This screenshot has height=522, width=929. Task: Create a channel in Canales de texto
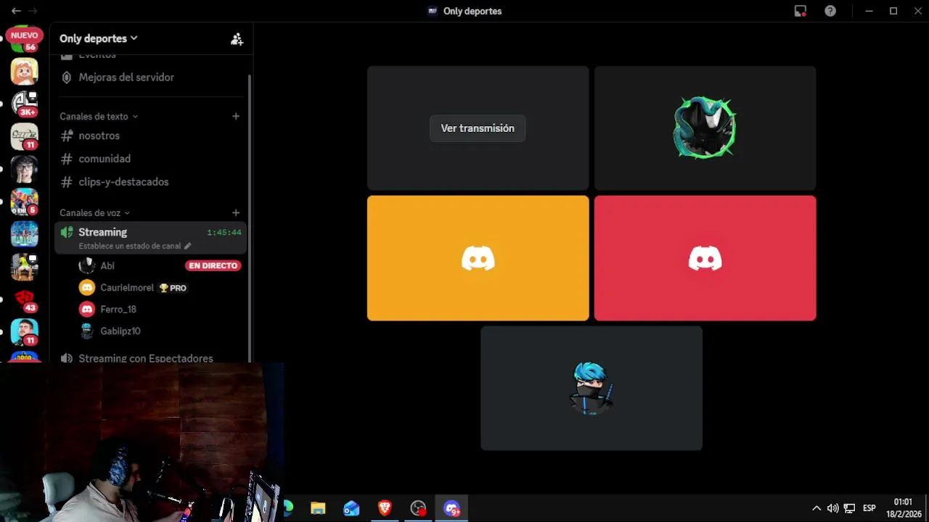(236, 116)
